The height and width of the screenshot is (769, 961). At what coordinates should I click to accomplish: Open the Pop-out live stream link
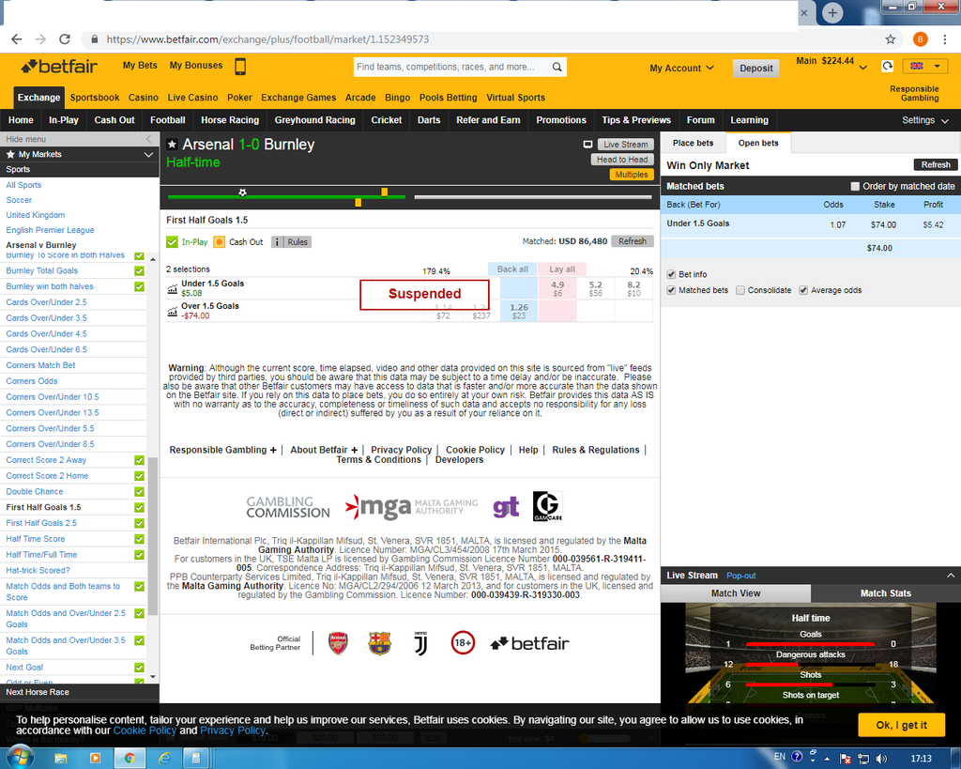point(740,576)
